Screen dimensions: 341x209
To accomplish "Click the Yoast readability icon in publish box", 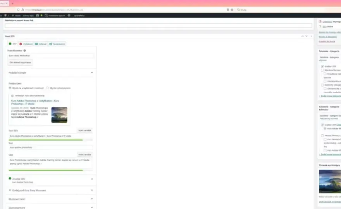I will (x=320, y=22).
